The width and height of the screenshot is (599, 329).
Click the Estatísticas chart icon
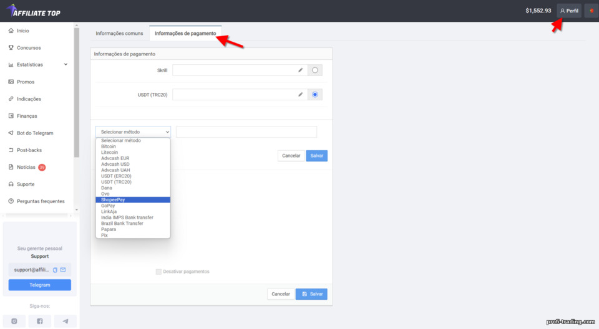tap(11, 65)
